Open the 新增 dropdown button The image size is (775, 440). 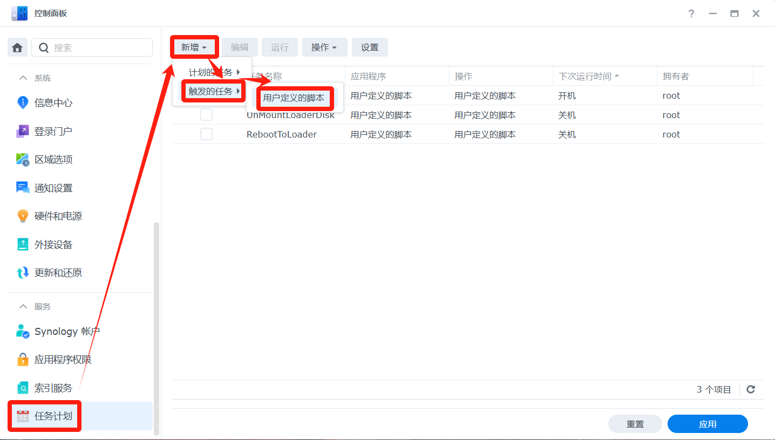pos(194,47)
